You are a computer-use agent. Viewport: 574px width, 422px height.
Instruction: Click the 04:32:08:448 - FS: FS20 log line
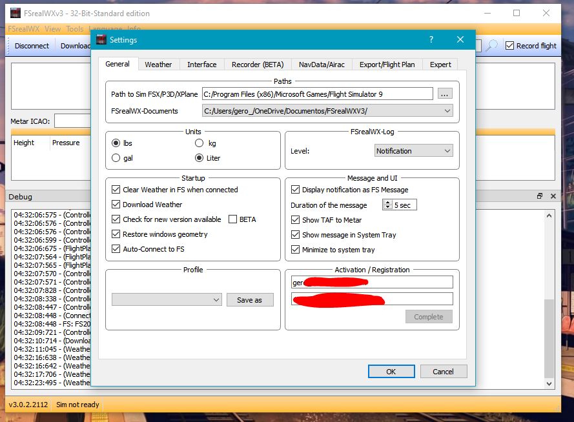point(52,324)
